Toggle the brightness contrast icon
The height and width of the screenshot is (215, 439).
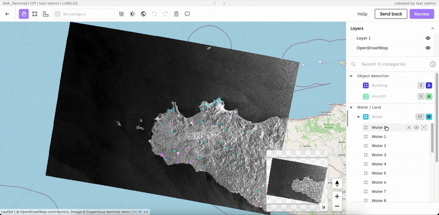(132, 14)
